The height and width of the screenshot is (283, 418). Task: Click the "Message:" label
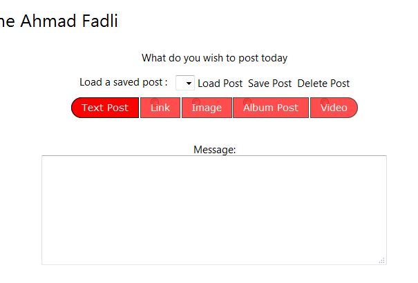(214, 149)
